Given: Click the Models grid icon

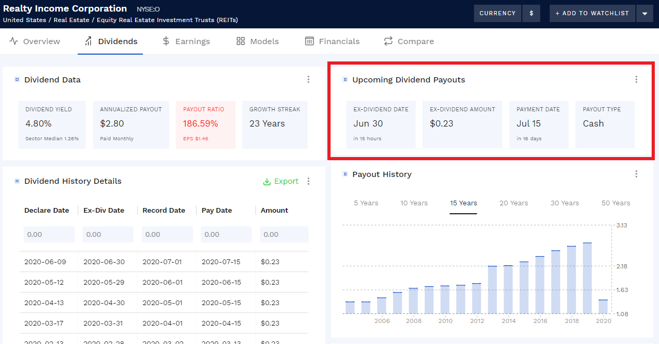Looking at the screenshot, I should tap(241, 41).
